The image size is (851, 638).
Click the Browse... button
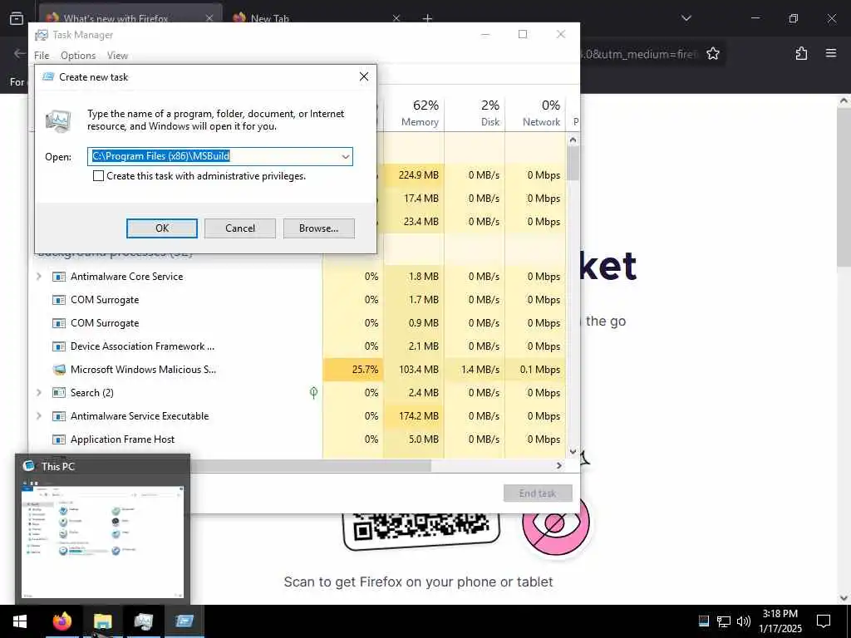tap(318, 228)
